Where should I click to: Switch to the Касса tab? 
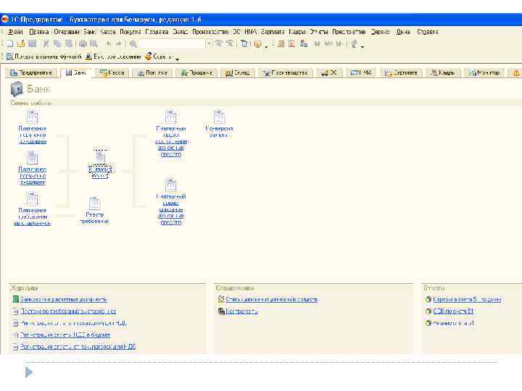(x=112, y=73)
